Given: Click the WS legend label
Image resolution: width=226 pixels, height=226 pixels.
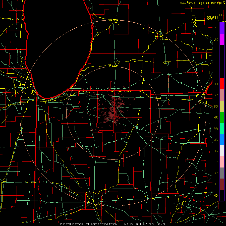Looking at the screenshot, I should (x=215, y=140).
